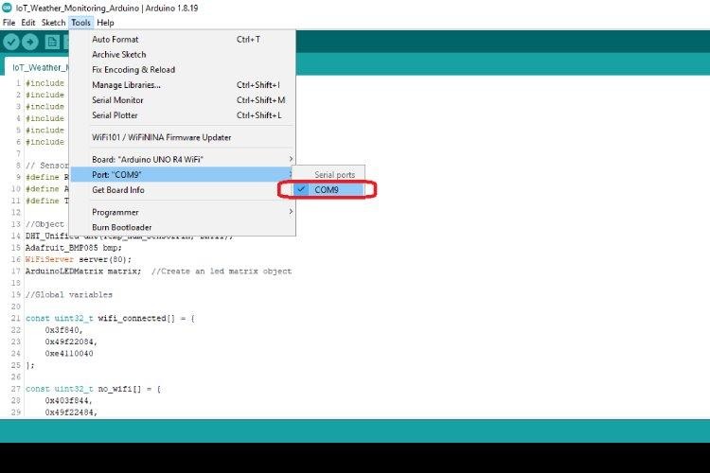Image resolution: width=710 pixels, height=473 pixels.
Task: Click the 'Serial ports' submenu header
Action: tap(334, 175)
